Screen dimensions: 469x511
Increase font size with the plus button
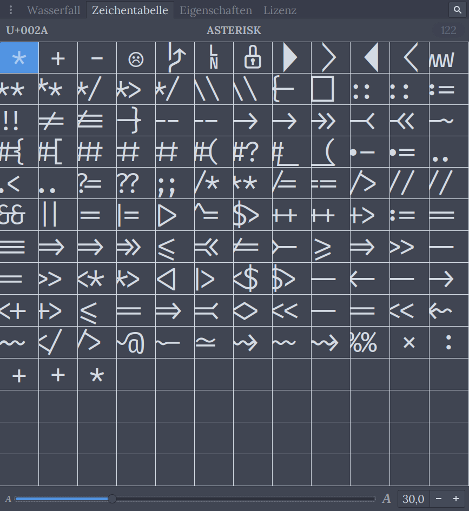click(456, 499)
